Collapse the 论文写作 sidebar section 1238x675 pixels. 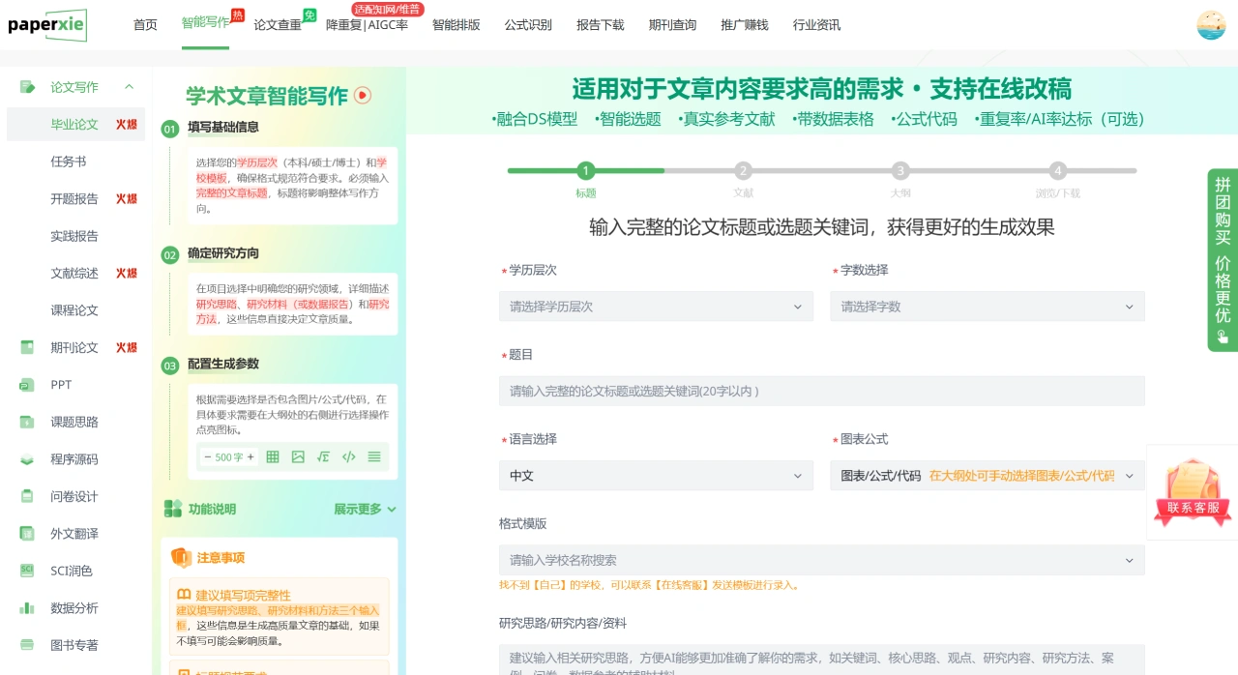click(x=130, y=86)
